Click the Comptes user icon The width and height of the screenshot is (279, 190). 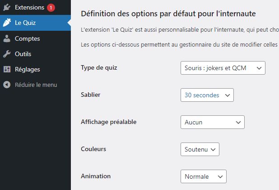(x=7, y=39)
